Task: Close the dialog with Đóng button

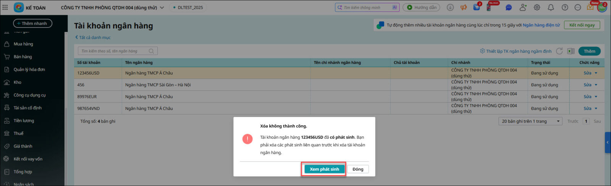Action: 358,169
